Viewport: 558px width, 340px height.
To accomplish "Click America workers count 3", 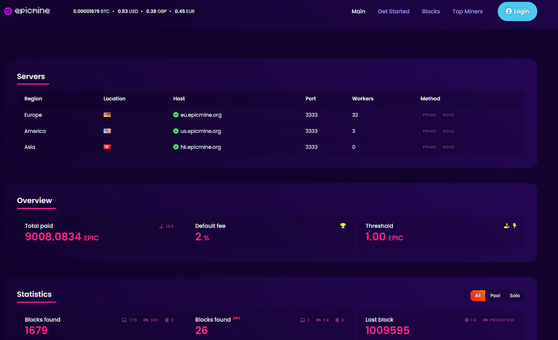I will click(354, 131).
